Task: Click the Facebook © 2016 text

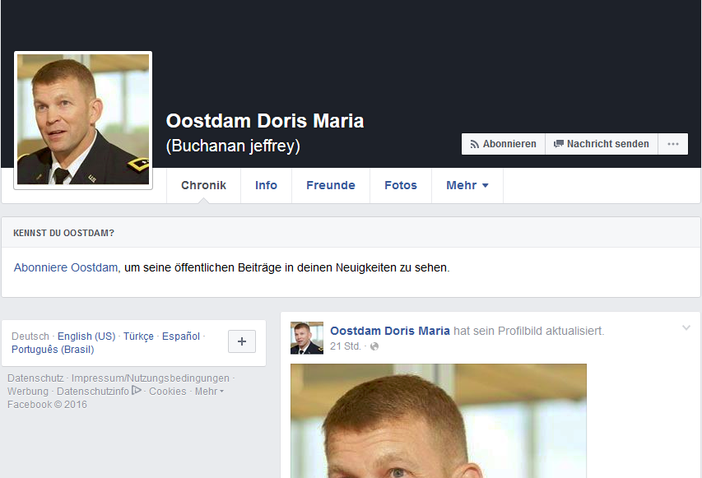Action: click(x=47, y=405)
